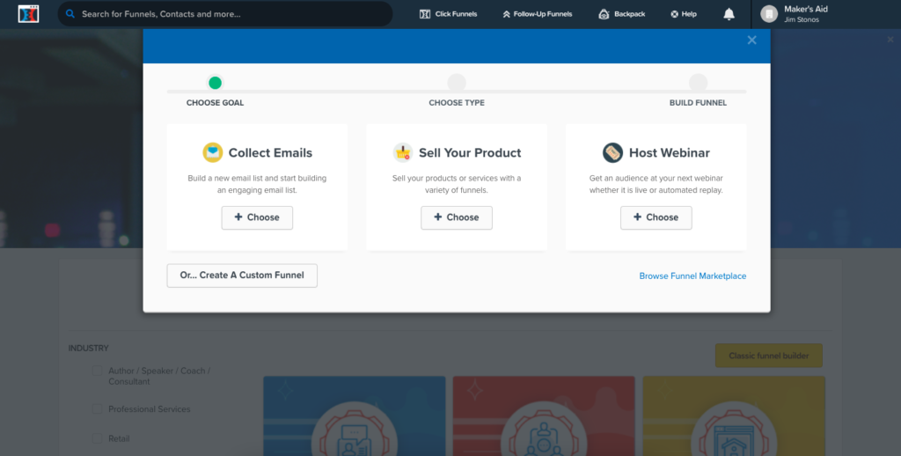
Task: Focus the Search for Funnels input
Action: 225,14
